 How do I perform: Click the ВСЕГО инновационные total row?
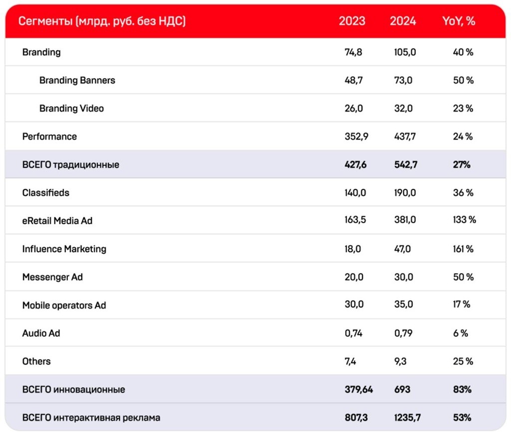pos(255,389)
